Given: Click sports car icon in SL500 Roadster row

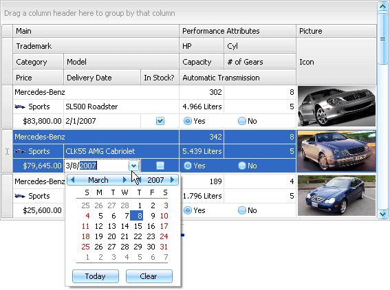Looking at the screenshot, I should coord(20,107).
